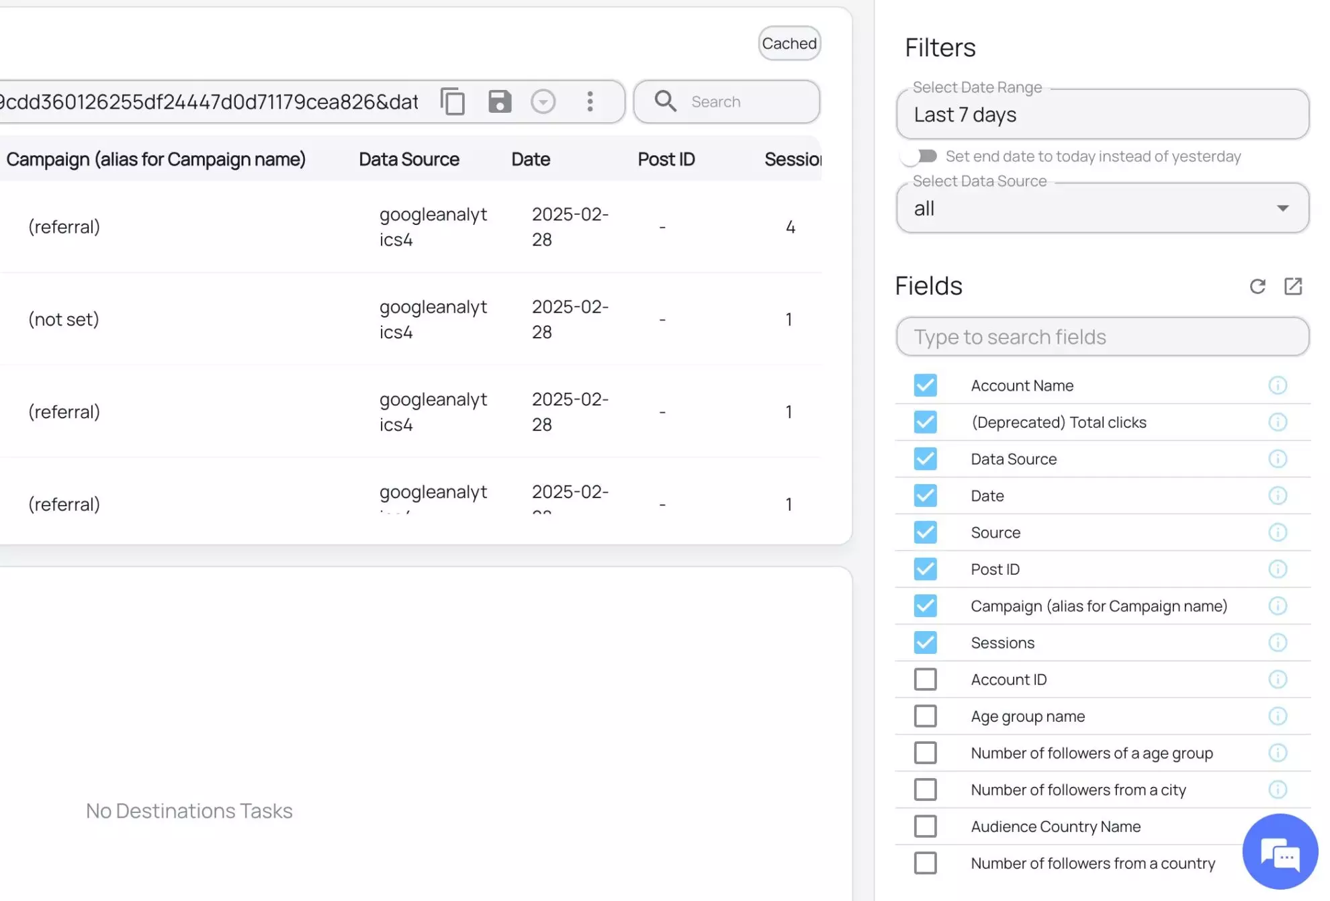This screenshot has width=1330, height=901.
Task: Uncheck (Deprecated) Total clicks field
Action: (x=925, y=422)
